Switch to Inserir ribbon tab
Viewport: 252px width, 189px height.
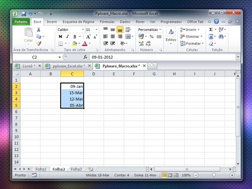click(52, 22)
